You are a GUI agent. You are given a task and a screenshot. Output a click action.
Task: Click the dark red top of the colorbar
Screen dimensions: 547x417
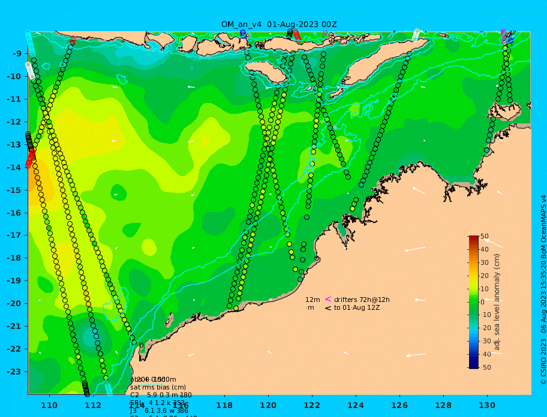click(x=473, y=238)
